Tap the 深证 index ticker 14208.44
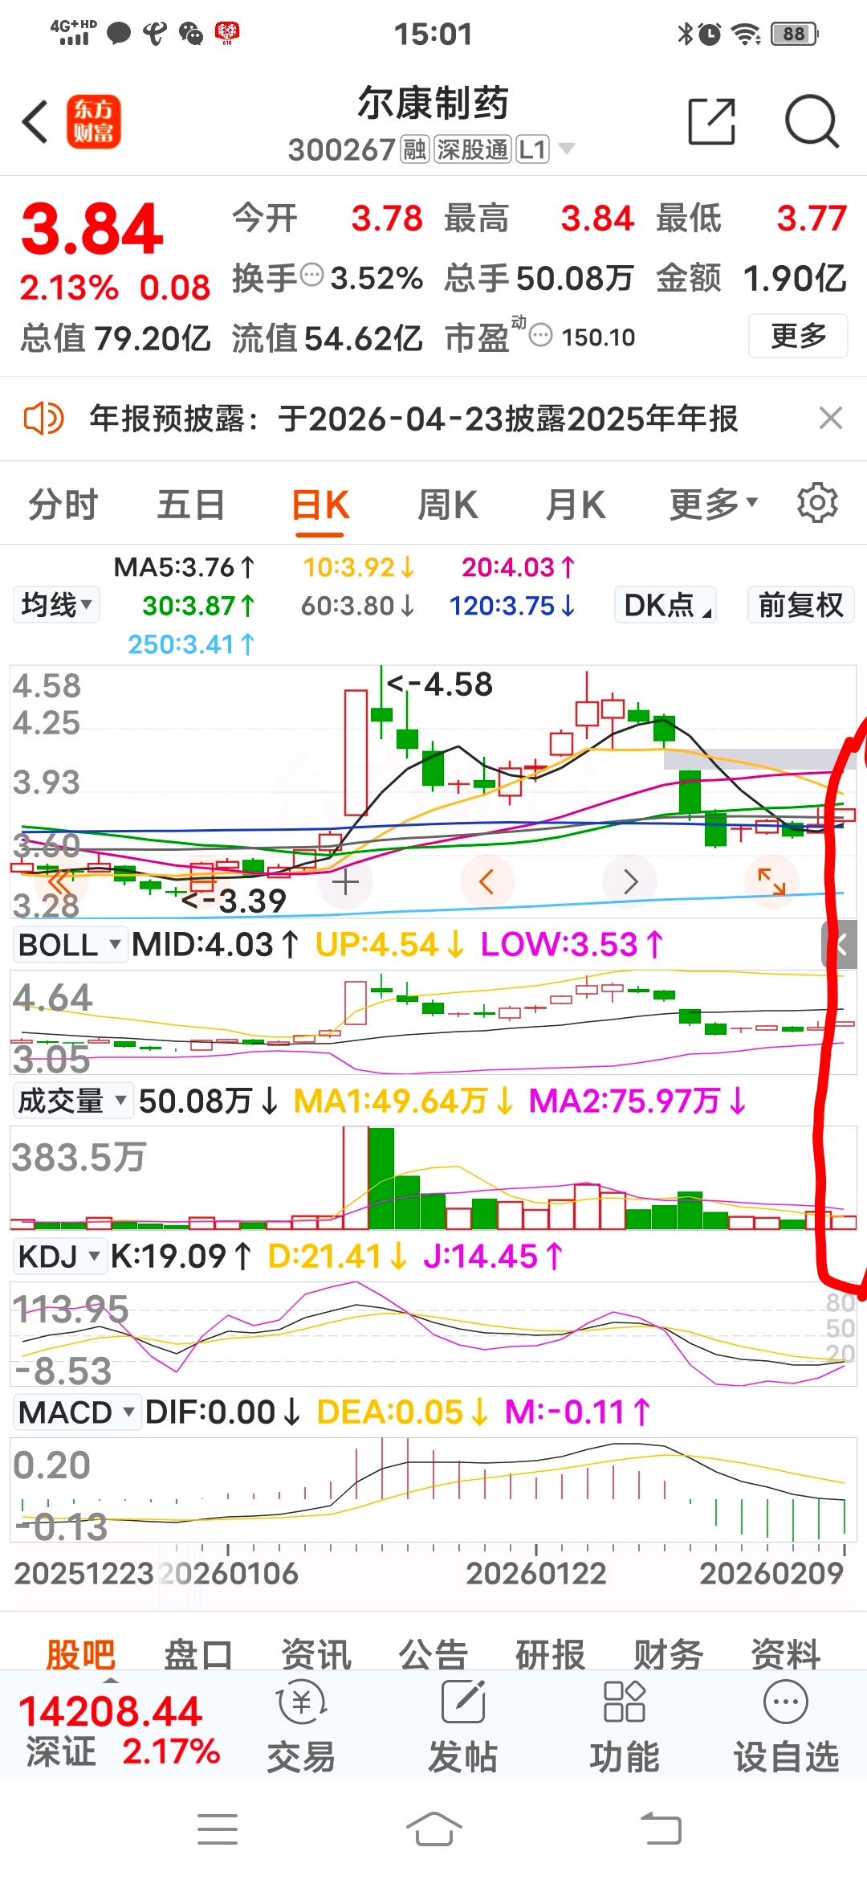The width and height of the screenshot is (867, 1880). (110, 1711)
